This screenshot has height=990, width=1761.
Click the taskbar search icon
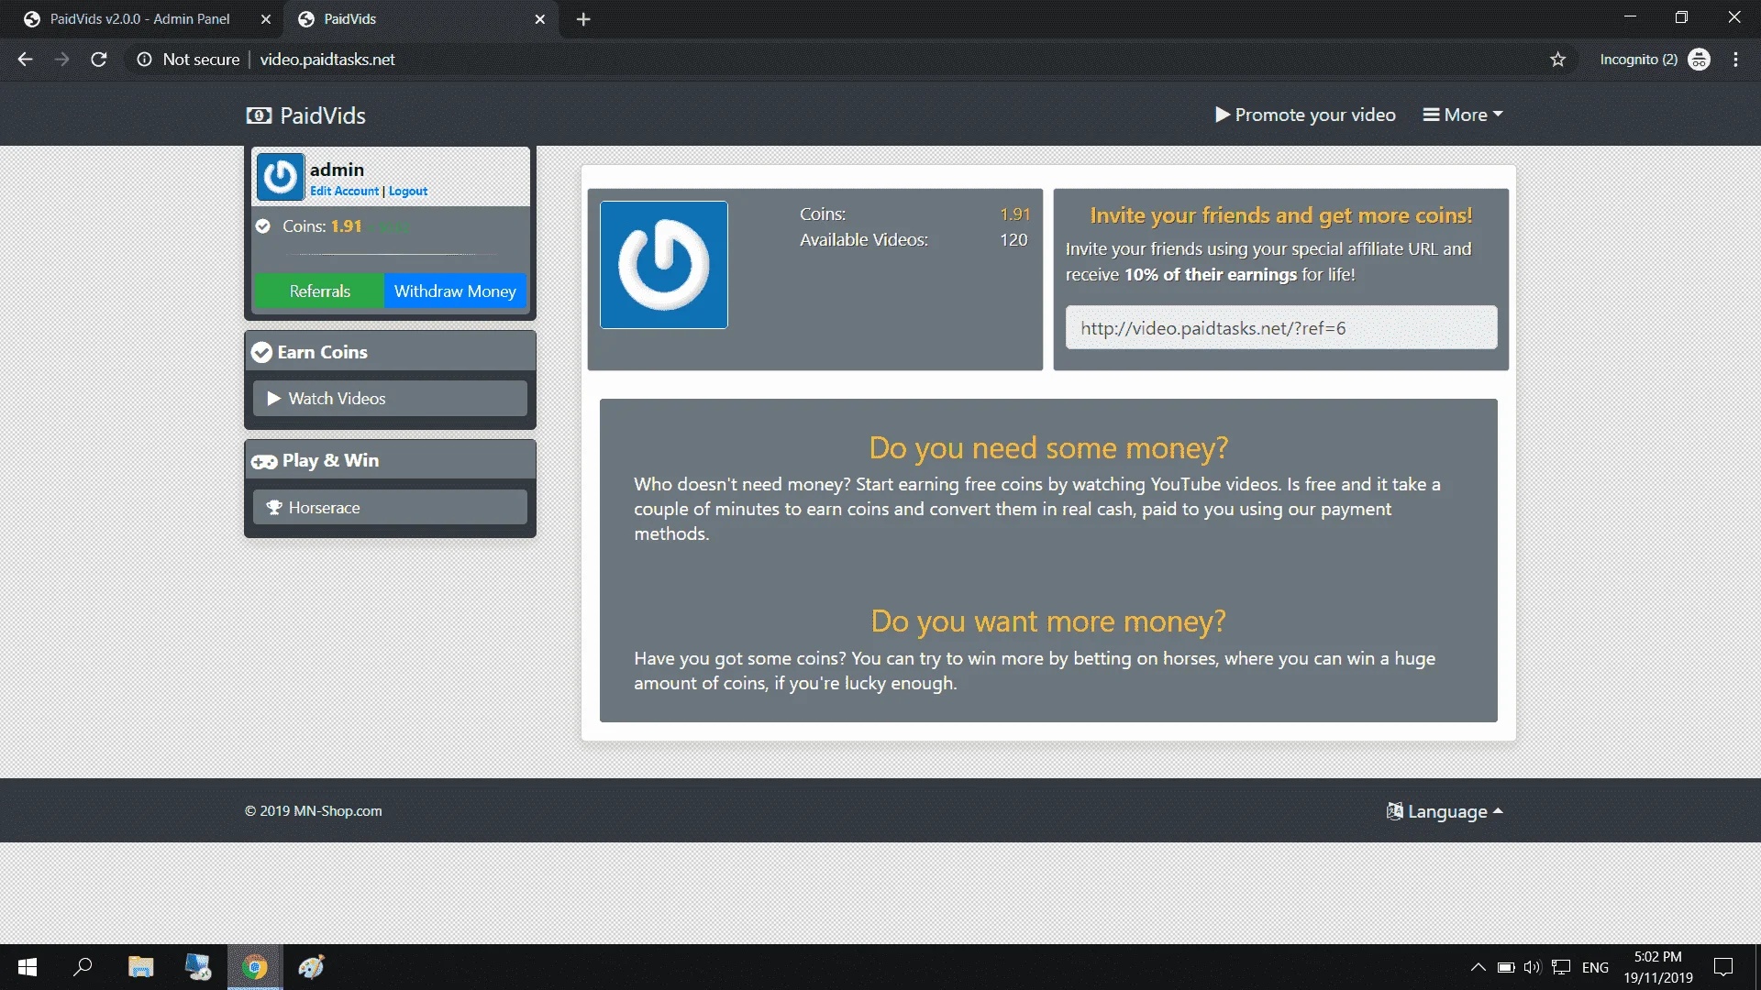coord(83,967)
